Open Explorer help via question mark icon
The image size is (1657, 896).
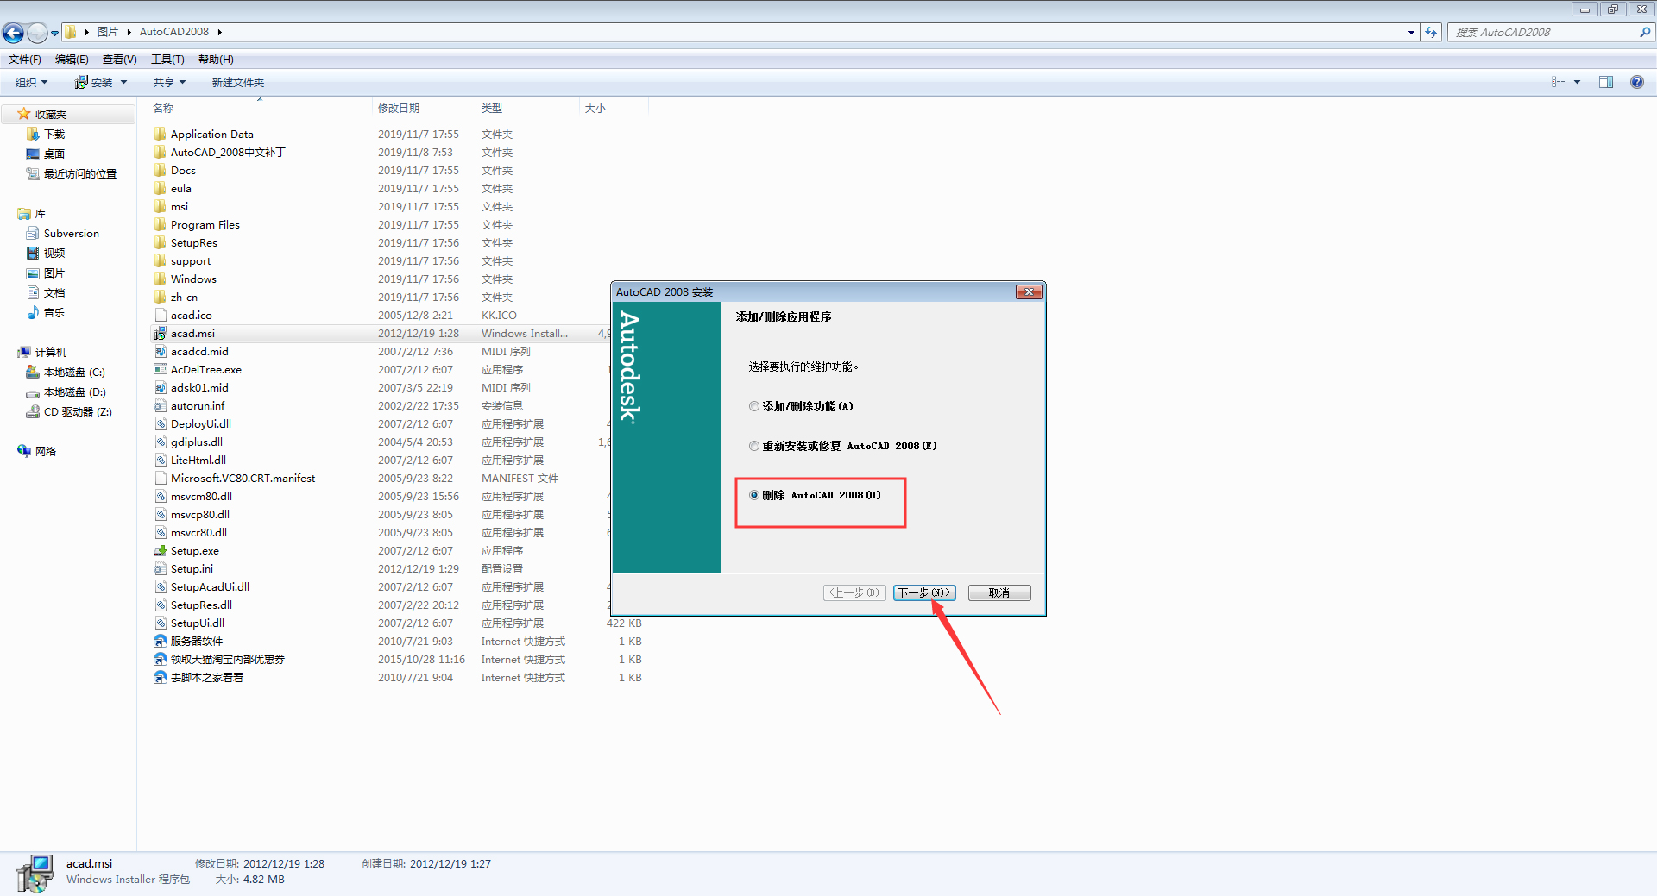(x=1636, y=82)
